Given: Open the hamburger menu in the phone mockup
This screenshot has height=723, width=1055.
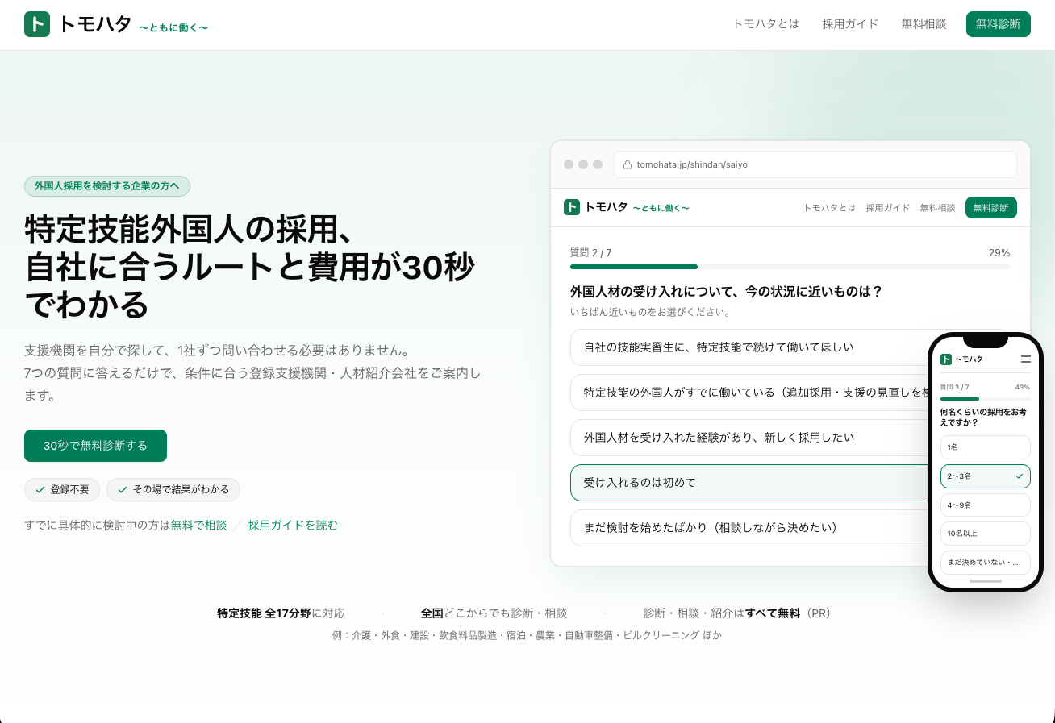Looking at the screenshot, I should [x=1025, y=359].
